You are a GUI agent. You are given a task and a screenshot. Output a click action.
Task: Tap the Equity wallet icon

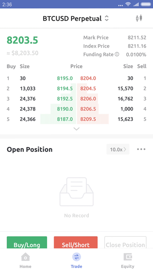(x=127, y=257)
